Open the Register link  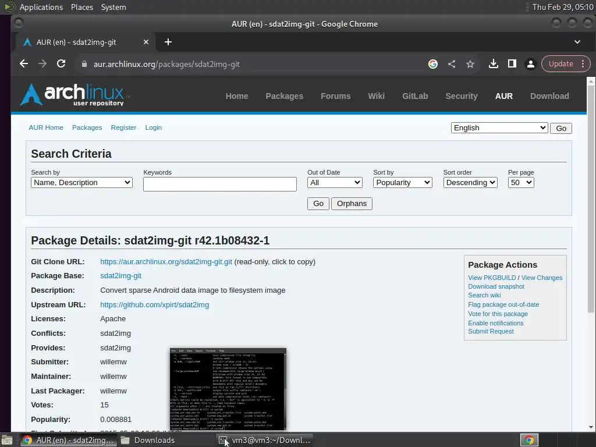pos(123,127)
